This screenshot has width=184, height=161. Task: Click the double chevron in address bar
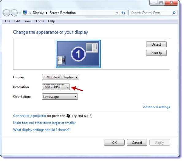point(30,13)
